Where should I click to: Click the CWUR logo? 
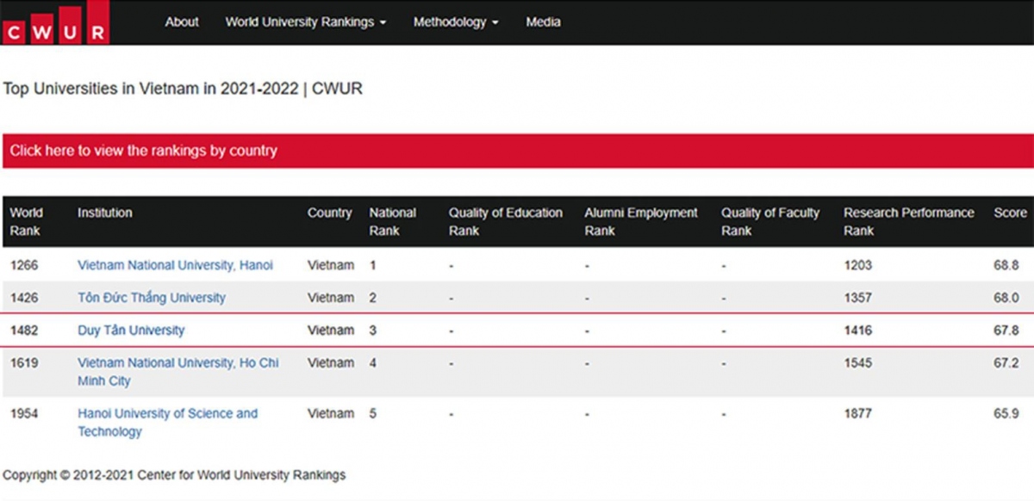pyautogui.click(x=55, y=23)
